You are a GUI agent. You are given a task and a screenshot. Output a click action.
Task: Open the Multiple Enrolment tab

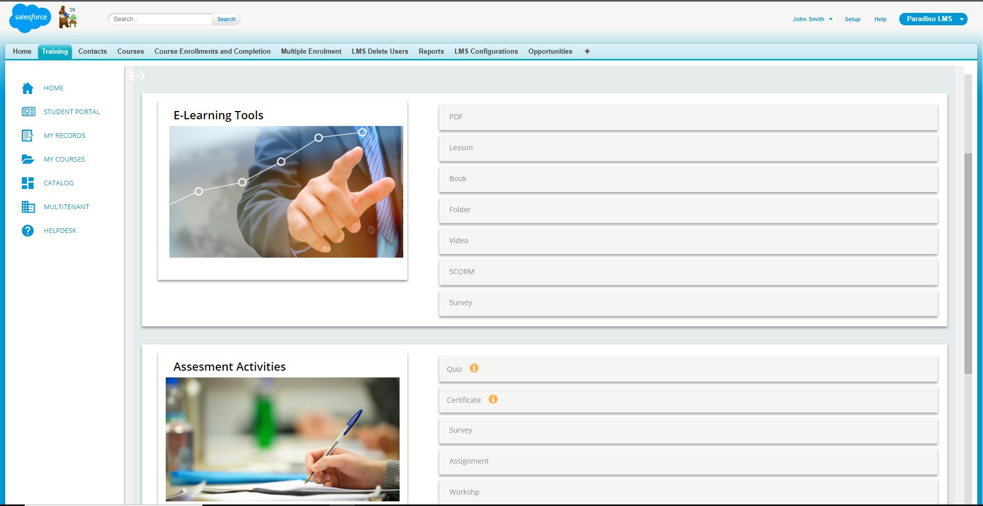point(311,51)
